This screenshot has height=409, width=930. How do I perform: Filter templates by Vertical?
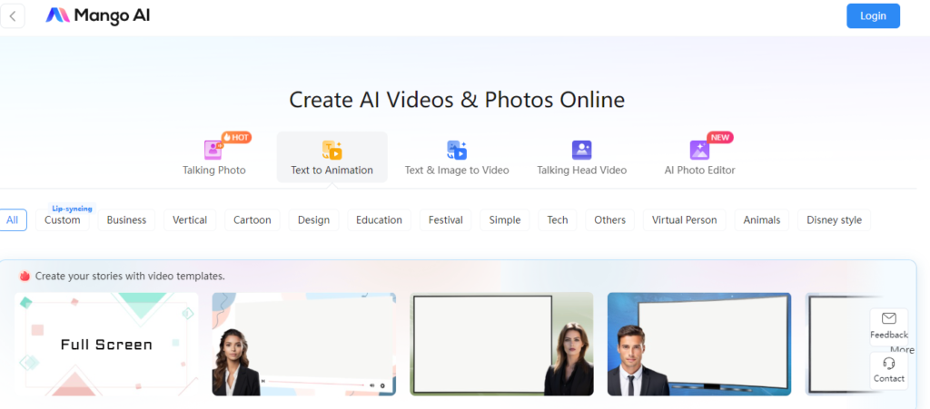[190, 220]
